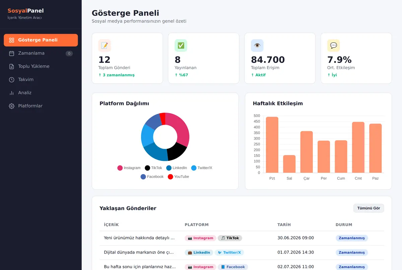Switch to the Takvim view
Viewport: 402px width, 270px height.
(41, 80)
